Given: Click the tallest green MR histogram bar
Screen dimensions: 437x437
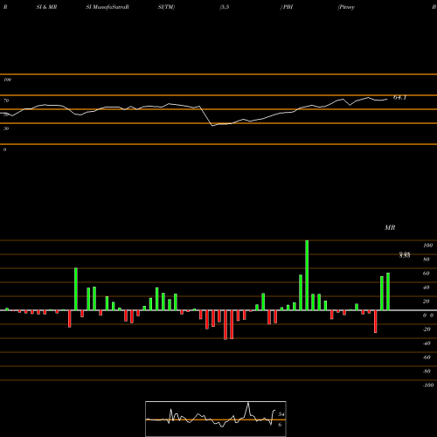Looking at the screenshot, I should click(x=307, y=275).
